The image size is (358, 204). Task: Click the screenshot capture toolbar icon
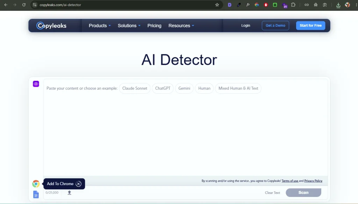coord(325,5)
